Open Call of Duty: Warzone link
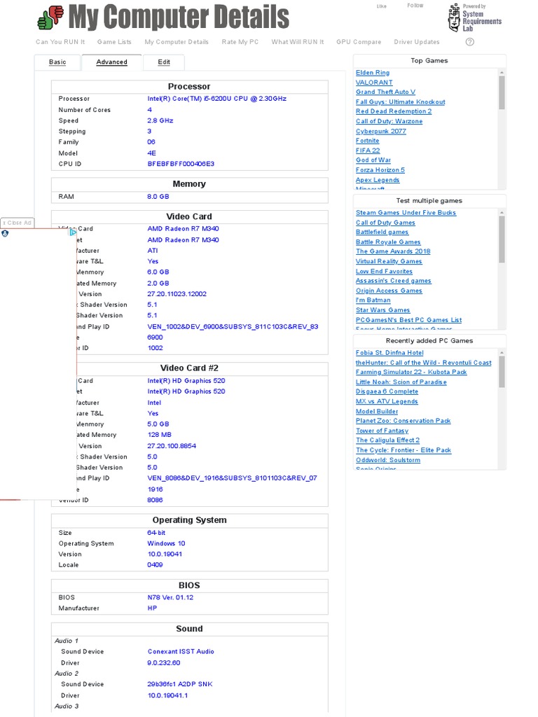538x717 pixels. coord(389,121)
